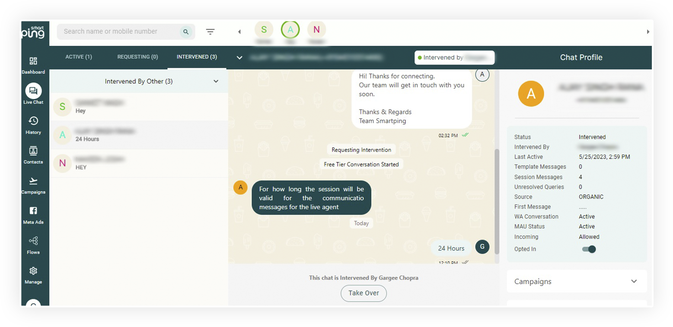Click the customer message about session validity
The height and width of the screenshot is (327, 673).
311,198
